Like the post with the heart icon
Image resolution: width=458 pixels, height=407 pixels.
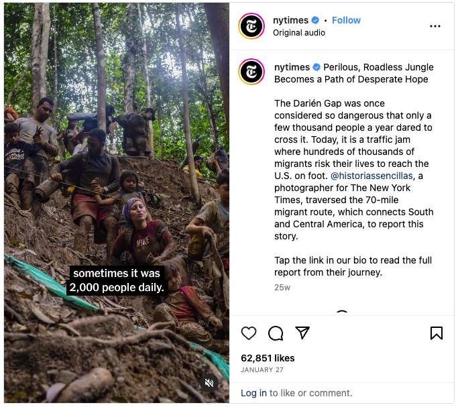pyautogui.click(x=249, y=333)
